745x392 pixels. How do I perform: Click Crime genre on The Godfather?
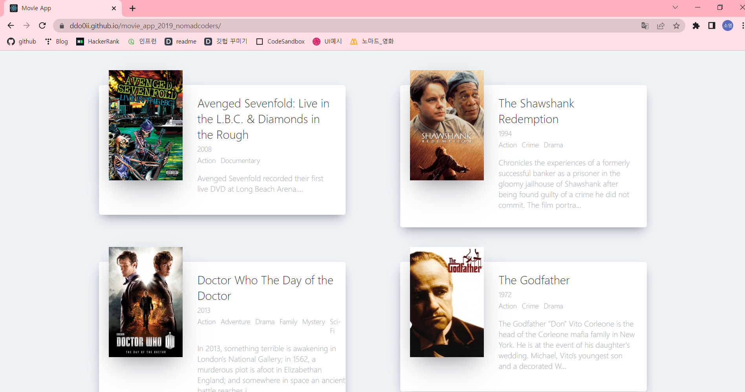point(530,306)
